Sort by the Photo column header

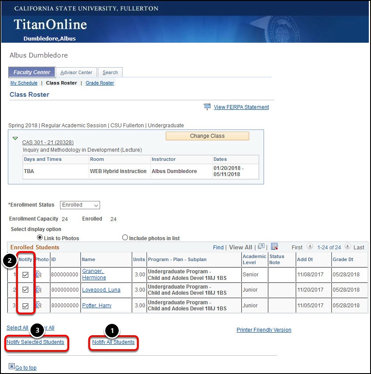(x=42, y=259)
